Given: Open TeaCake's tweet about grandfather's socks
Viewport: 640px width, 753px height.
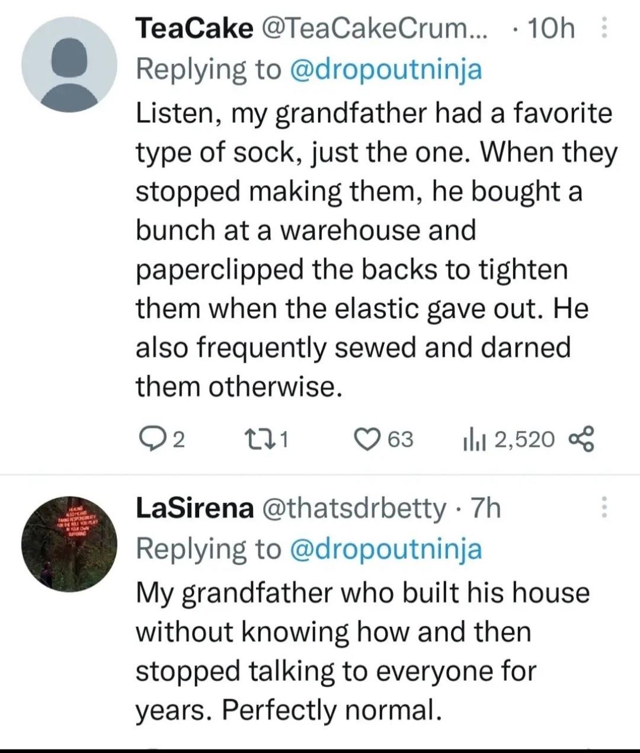Looking at the screenshot, I should (x=373, y=249).
